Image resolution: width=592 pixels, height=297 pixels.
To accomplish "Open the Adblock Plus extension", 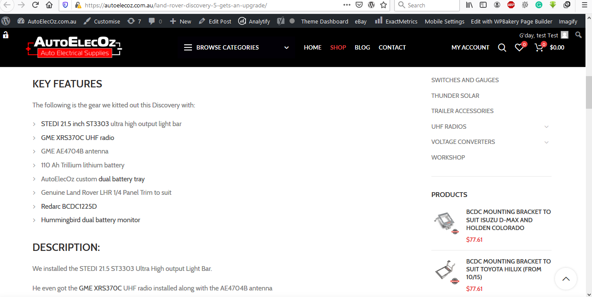I will [x=511, y=5].
